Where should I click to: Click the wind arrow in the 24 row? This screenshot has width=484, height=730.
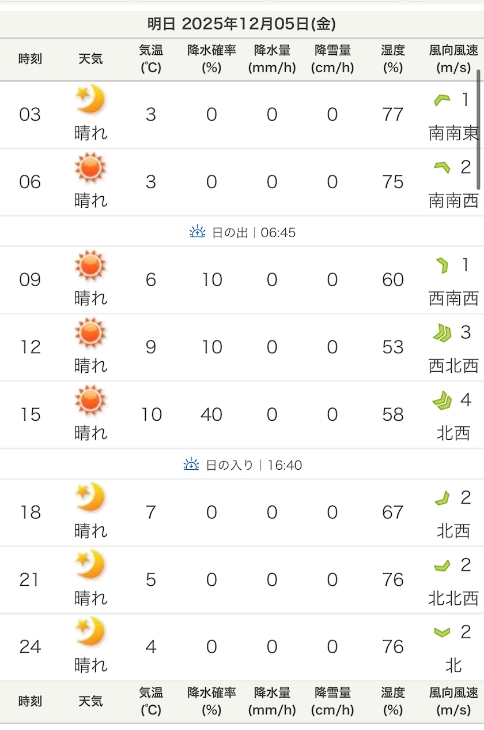pyautogui.click(x=442, y=632)
